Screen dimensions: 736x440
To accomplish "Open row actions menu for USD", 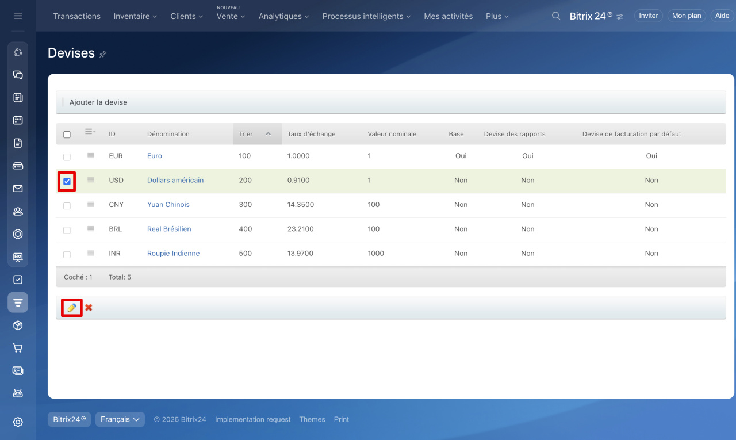I will click(x=91, y=180).
